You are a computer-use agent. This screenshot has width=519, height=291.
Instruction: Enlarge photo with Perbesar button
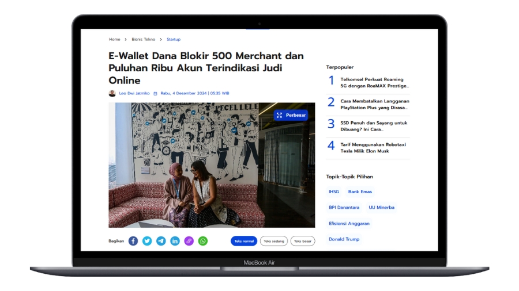[291, 115]
